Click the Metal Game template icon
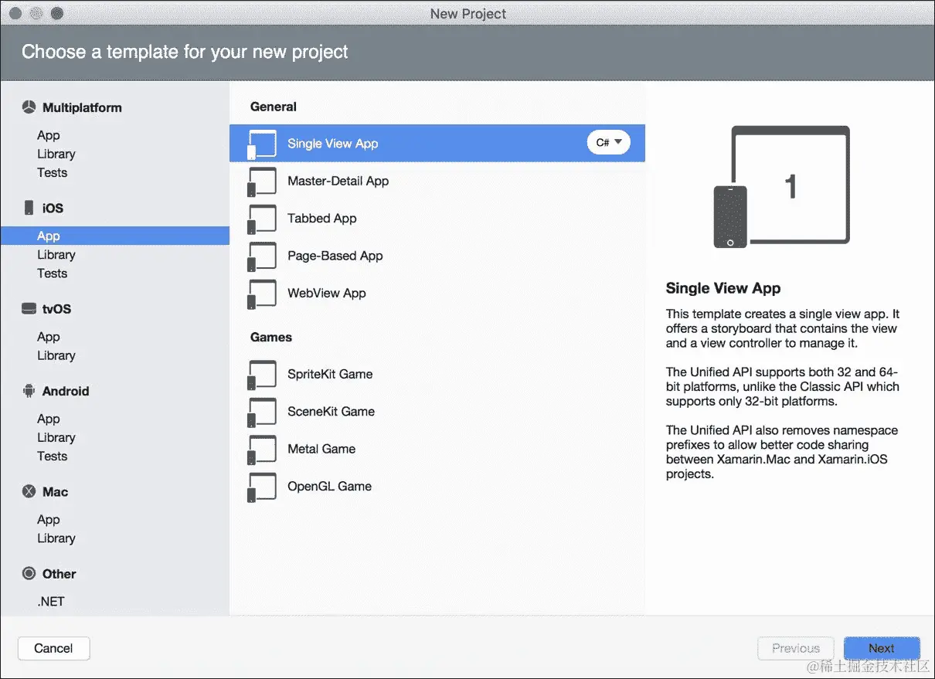Viewport: 935px width, 679px height. [262, 450]
